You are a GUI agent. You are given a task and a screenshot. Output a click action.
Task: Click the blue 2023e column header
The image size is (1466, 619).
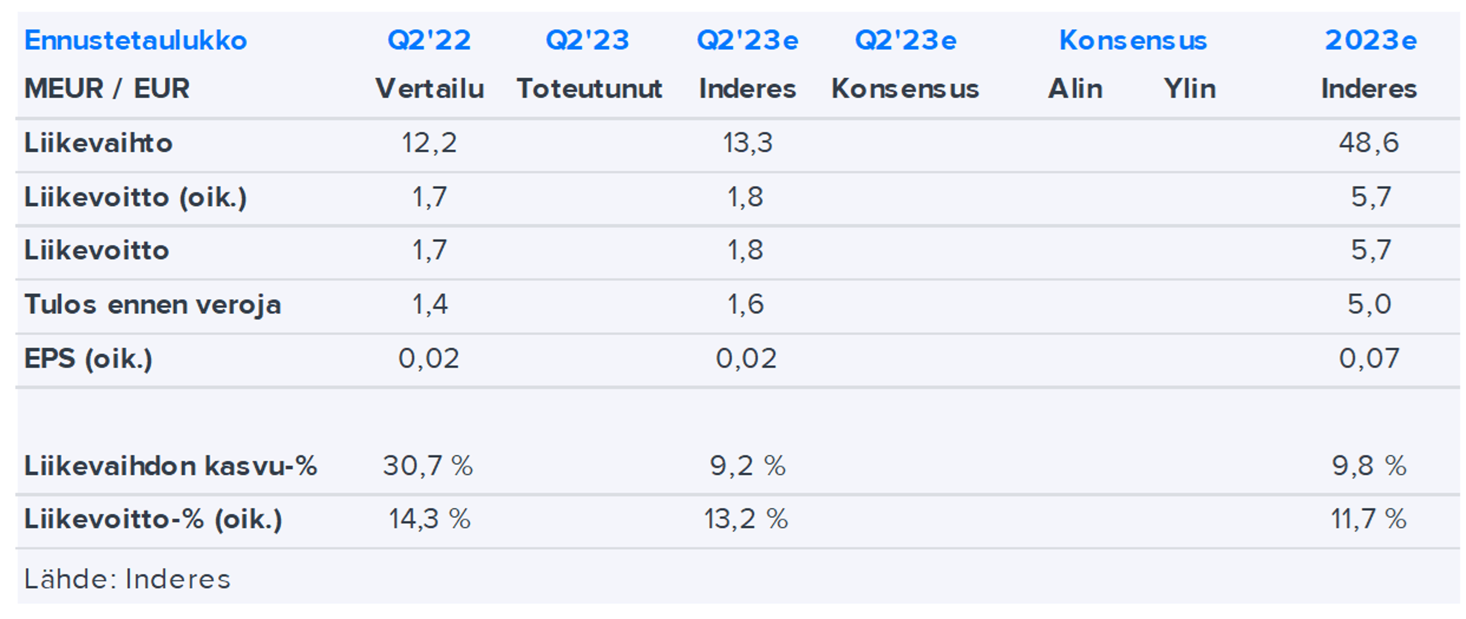point(1371,40)
